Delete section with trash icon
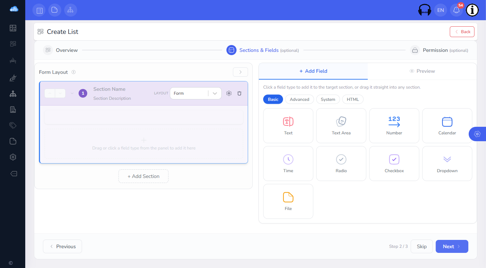 [239, 93]
